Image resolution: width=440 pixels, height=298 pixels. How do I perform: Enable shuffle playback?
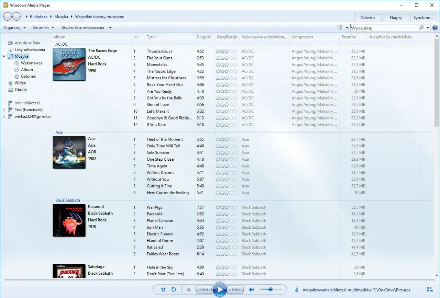(x=163, y=289)
